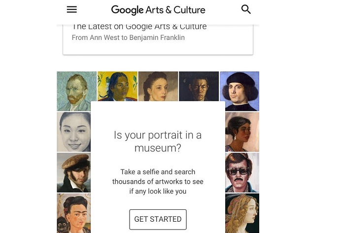
Task: Open the Frida Kahlo self-portrait with monkey
Action: (74, 213)
